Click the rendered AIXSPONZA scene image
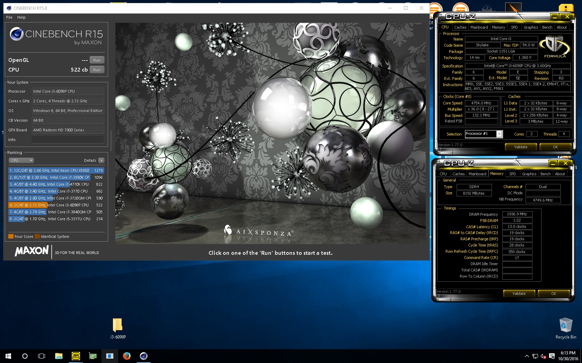 [x=271, y=133]
